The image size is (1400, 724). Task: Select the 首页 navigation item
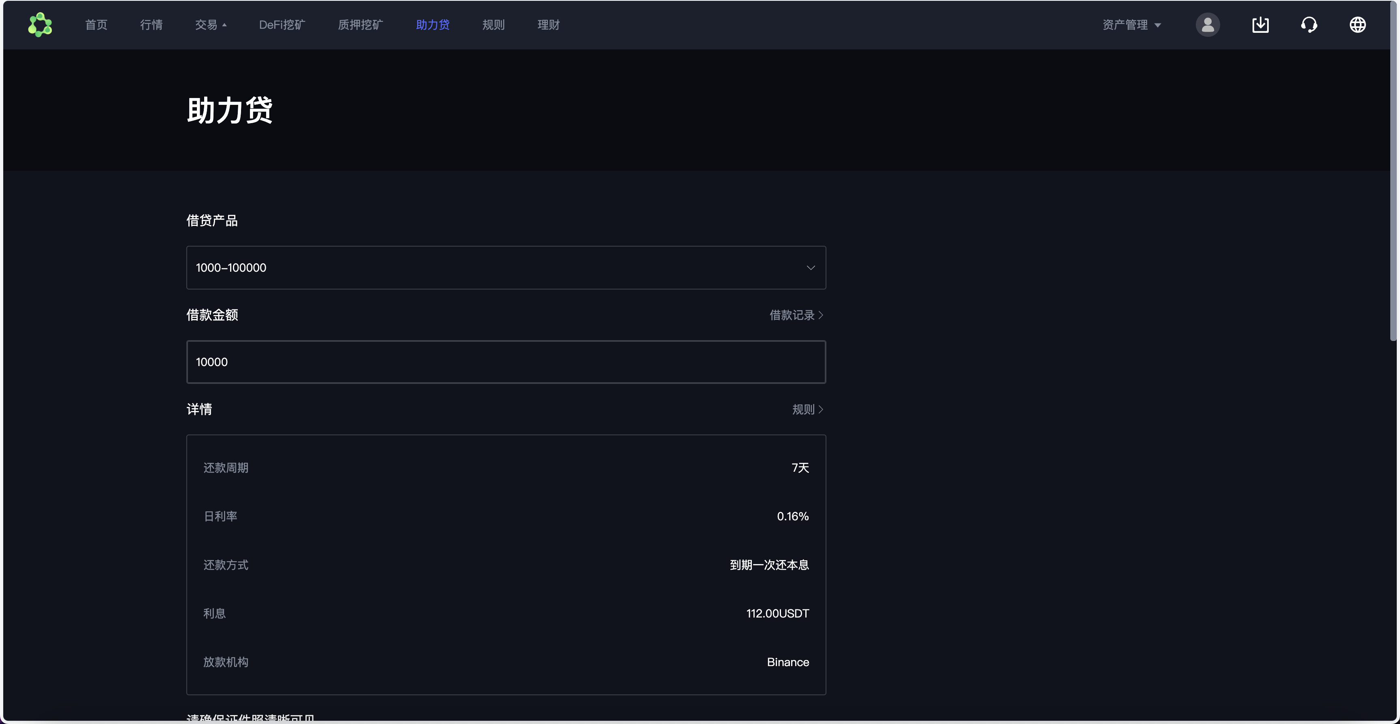[96, 24]
